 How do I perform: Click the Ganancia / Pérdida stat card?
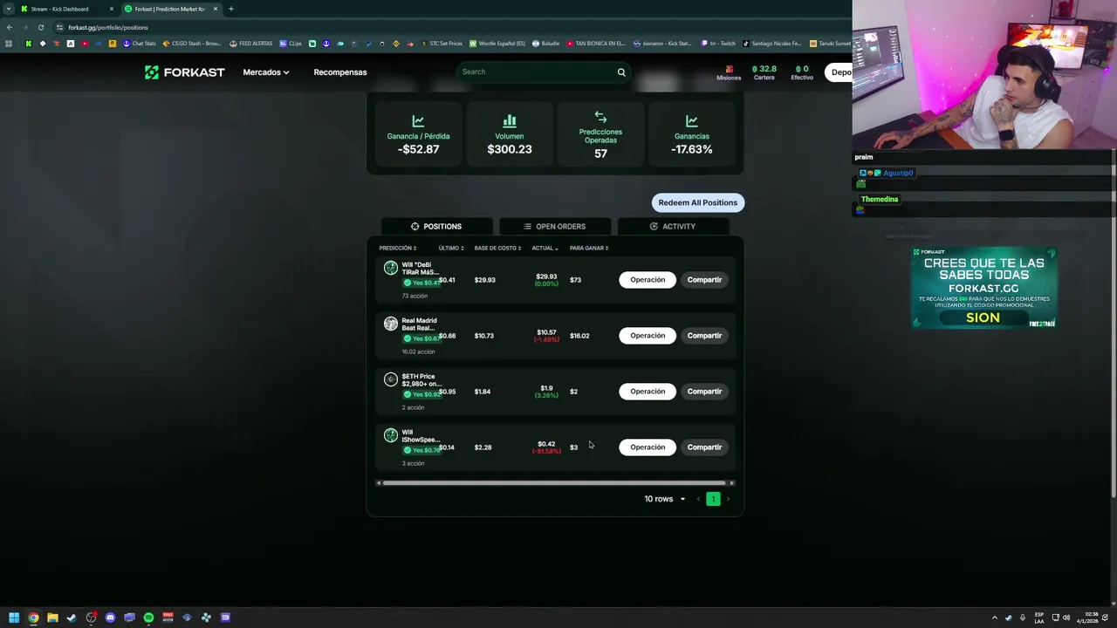418,135
